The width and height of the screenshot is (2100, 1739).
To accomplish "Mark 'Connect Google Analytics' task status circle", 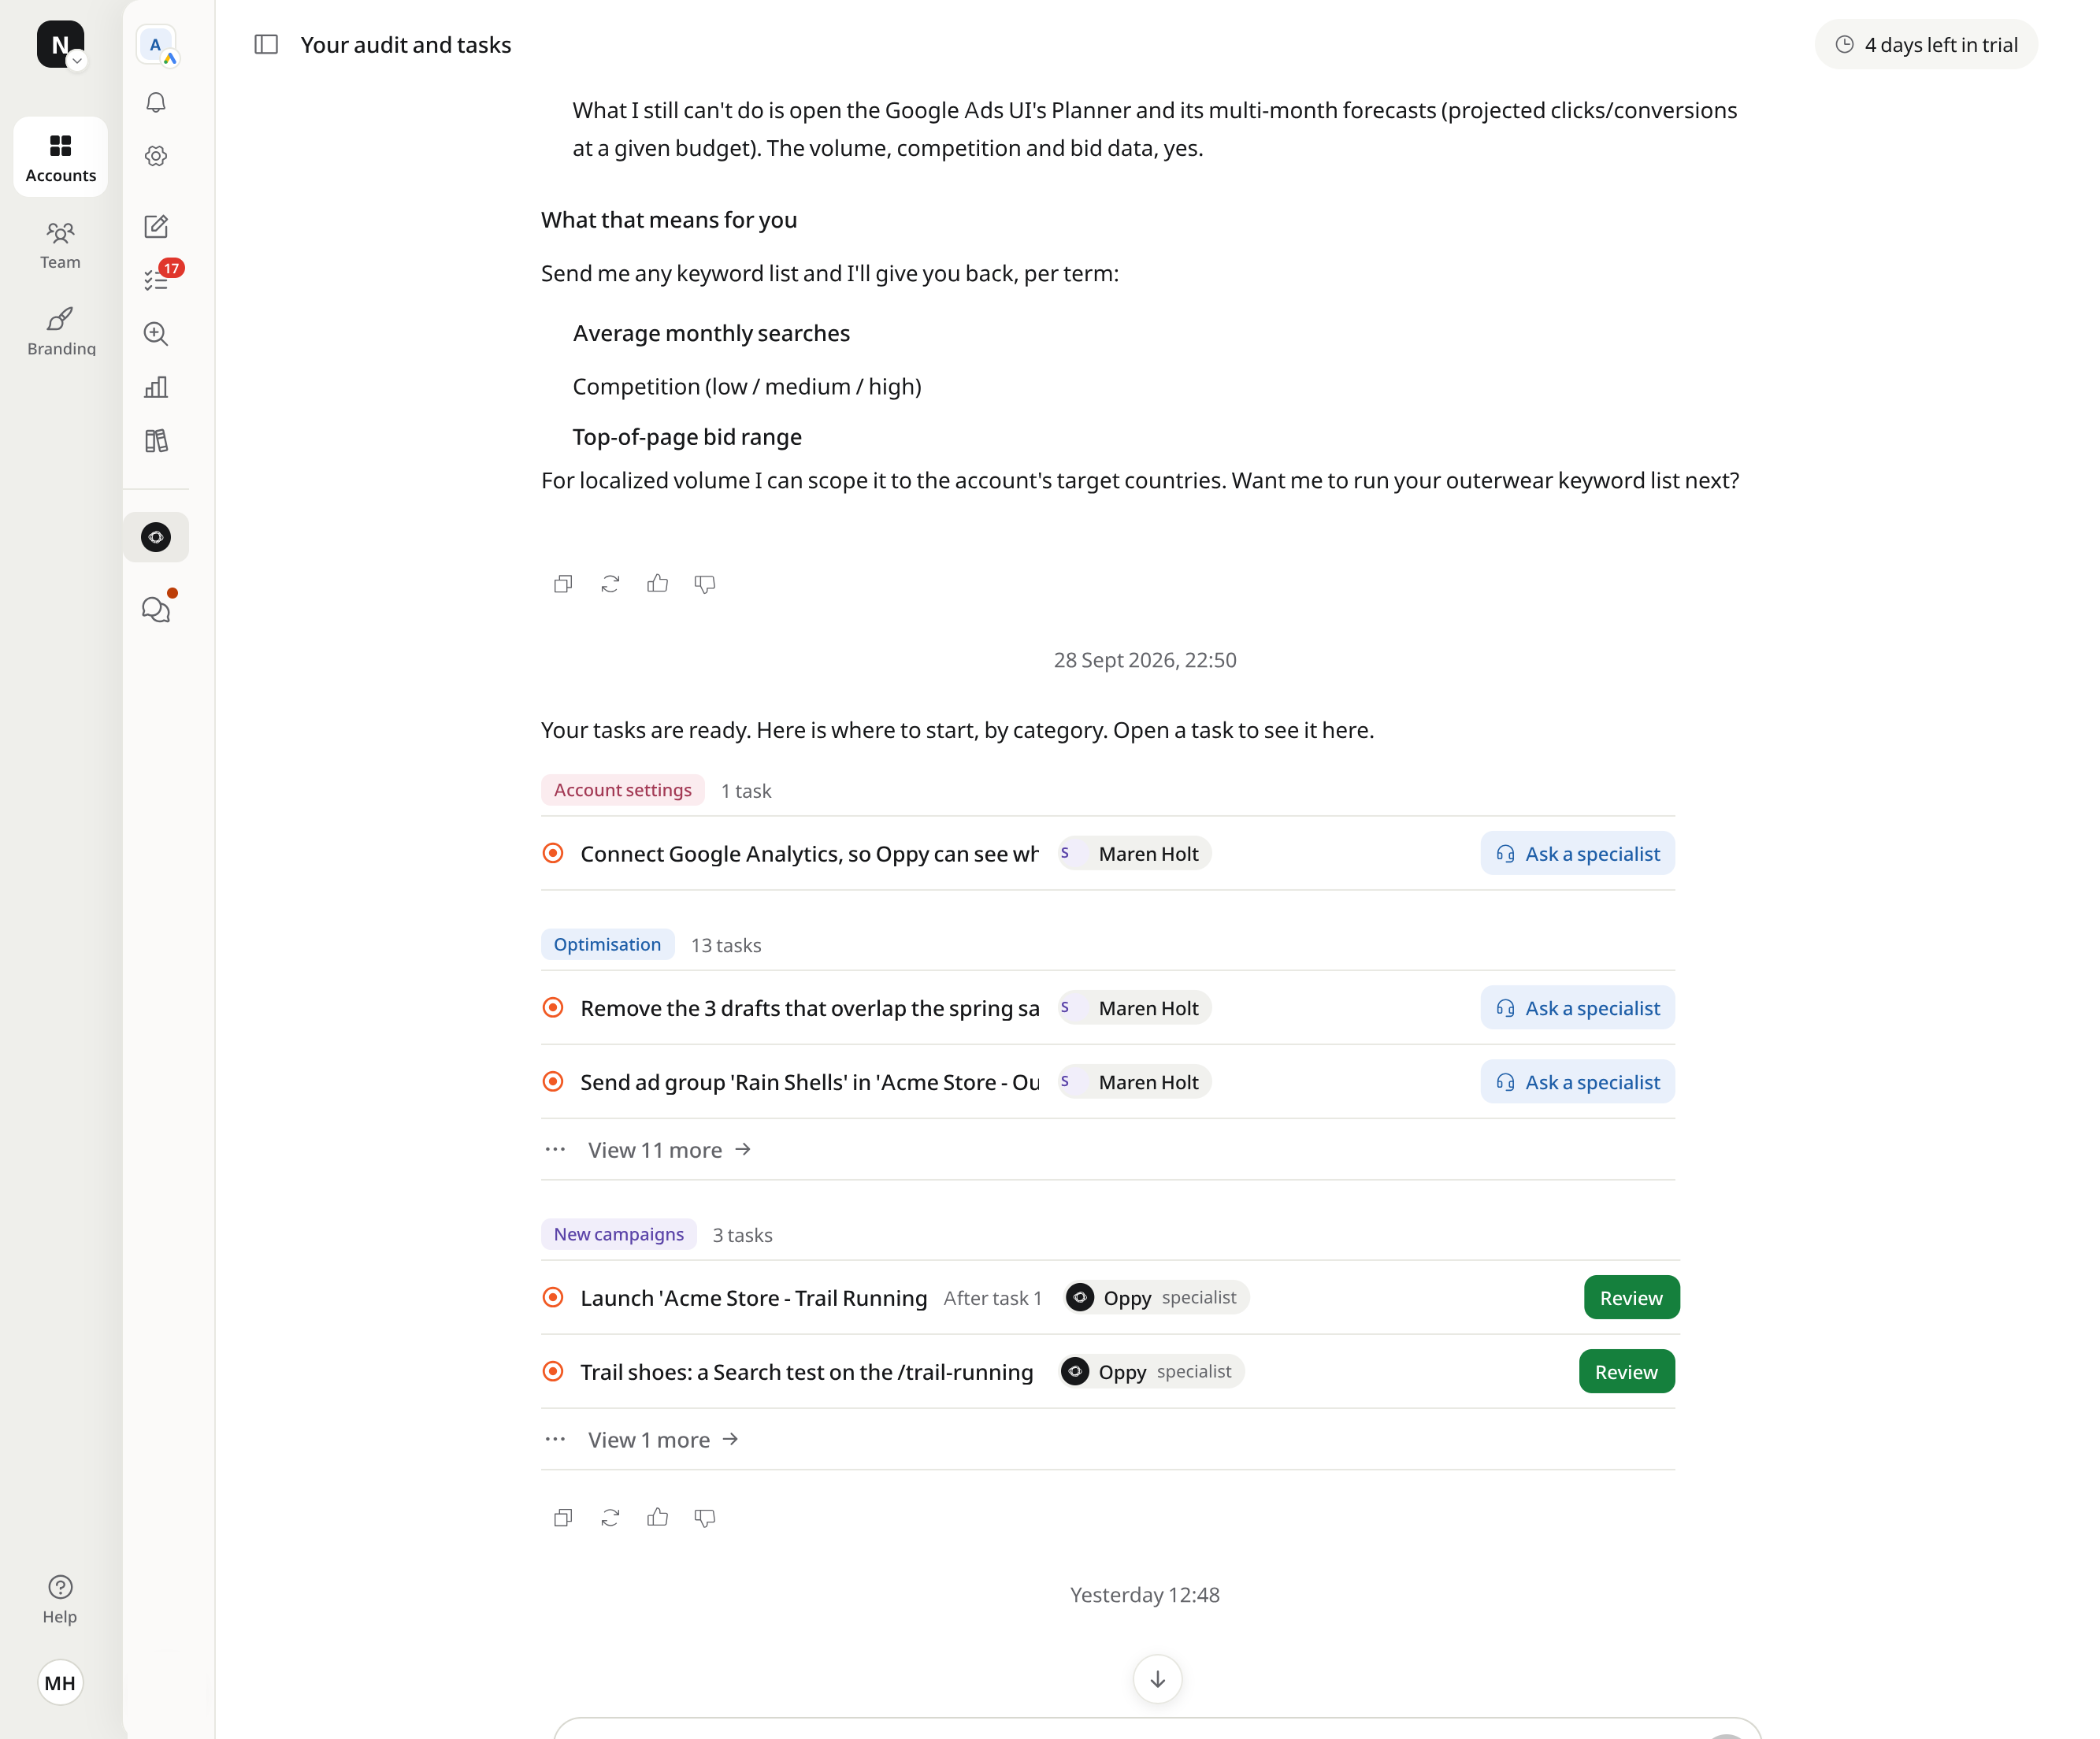I will point(553,853).
